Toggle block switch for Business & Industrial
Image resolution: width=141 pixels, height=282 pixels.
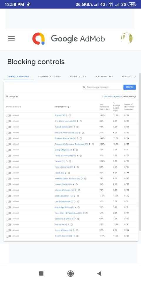9,138
